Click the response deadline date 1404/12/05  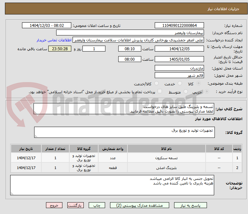click(179, 49)
